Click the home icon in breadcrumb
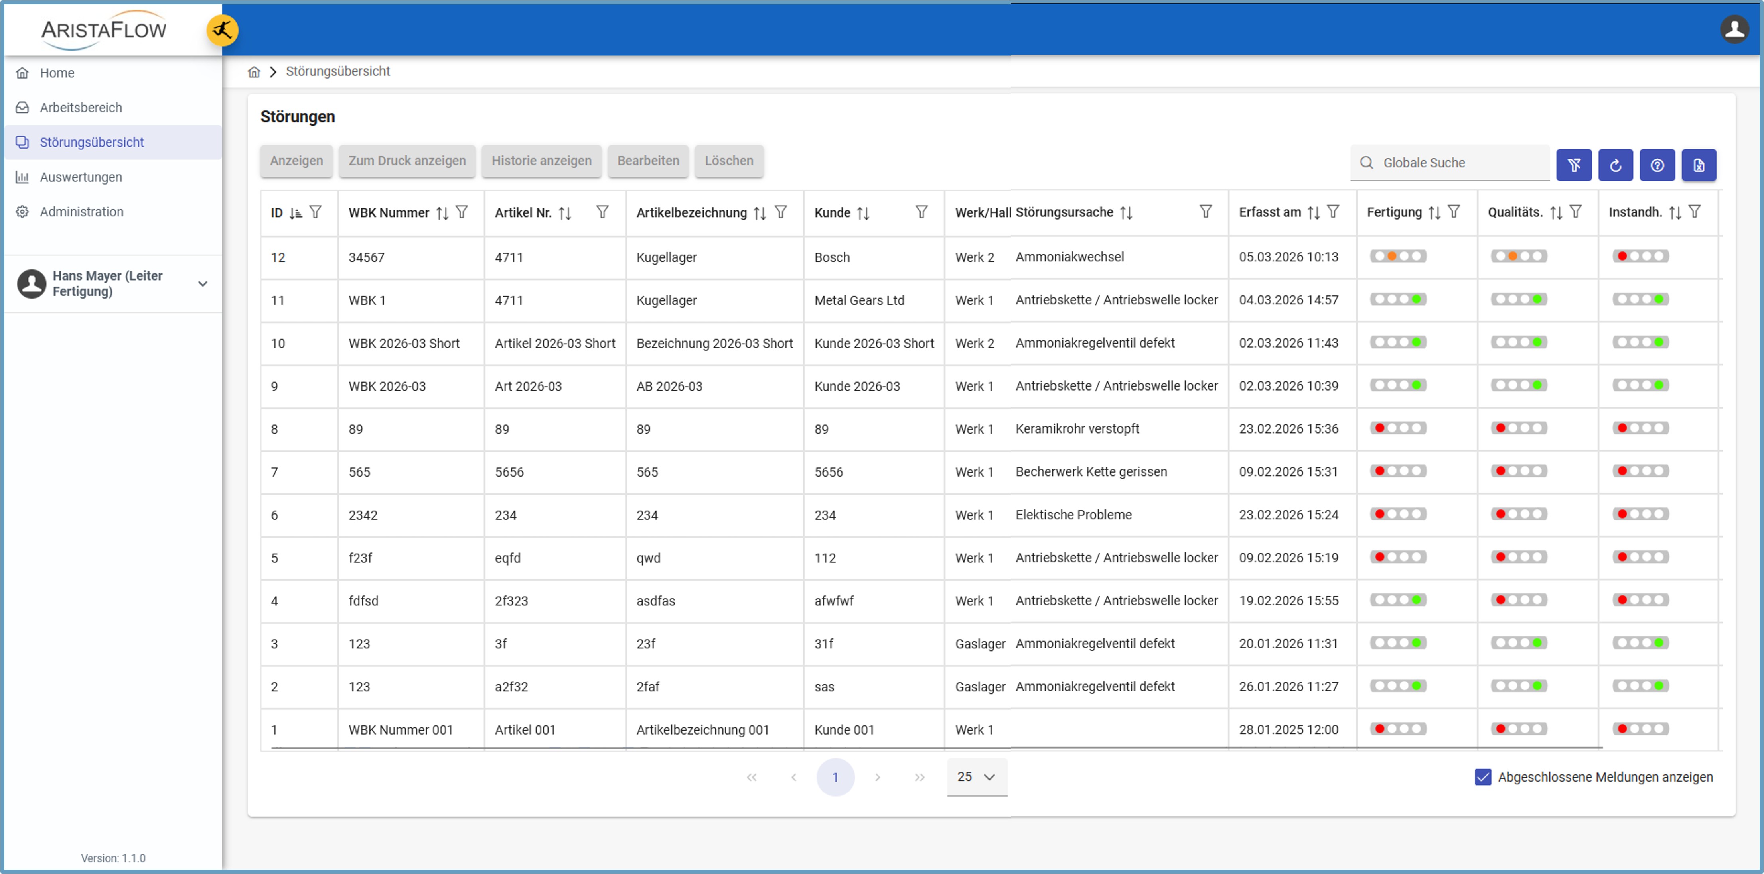The height and width of the screenshot is (874, 1764). point(254,72)
